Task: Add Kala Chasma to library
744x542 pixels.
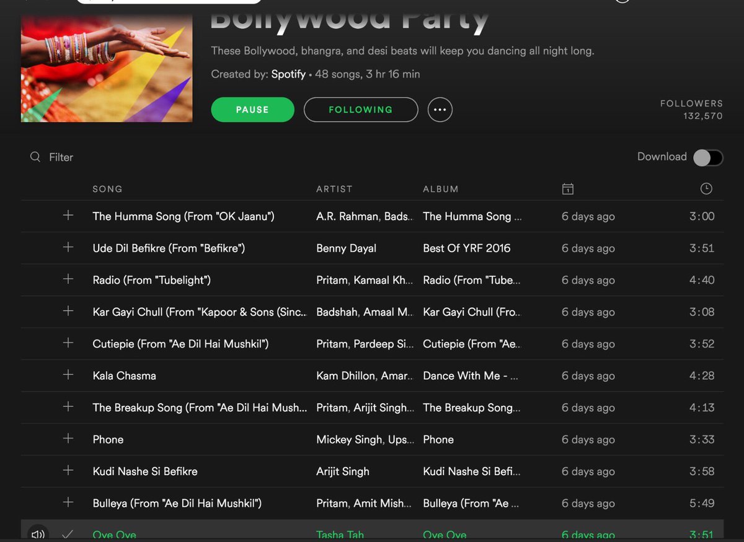Action: point(68,375)
